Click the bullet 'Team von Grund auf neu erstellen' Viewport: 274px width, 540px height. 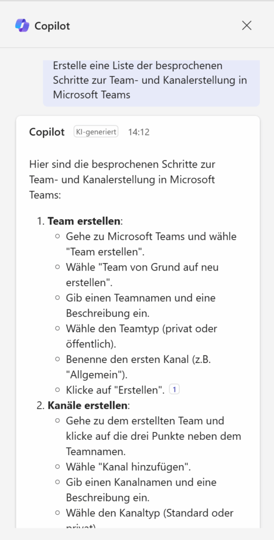click(x=142, y=275)
